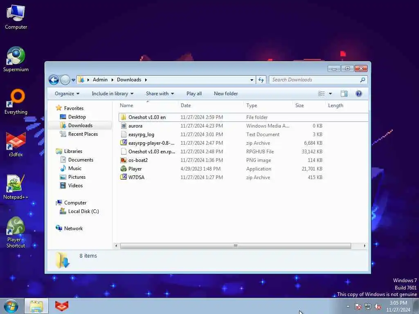Click the horizontal scrollbar thumb

(x=235, y=246)
